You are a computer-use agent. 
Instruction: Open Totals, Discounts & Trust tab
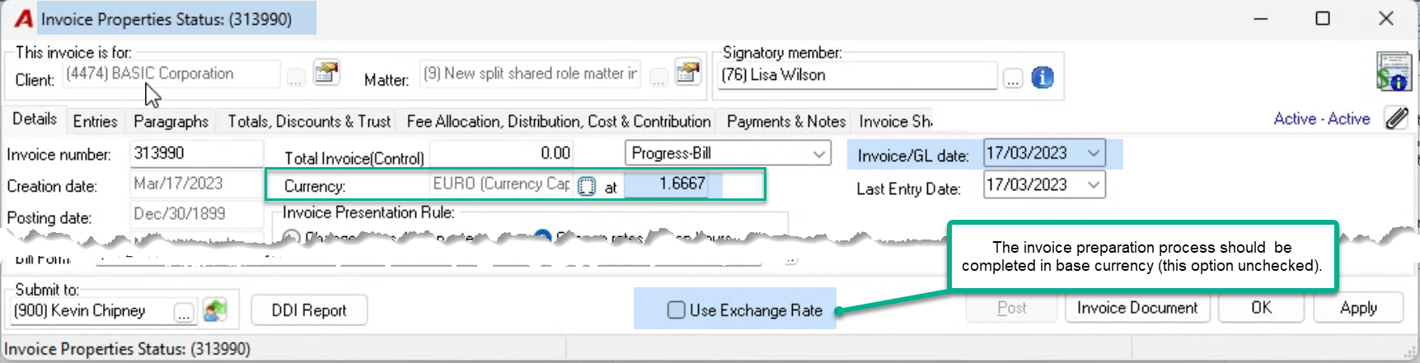(309, 121)
